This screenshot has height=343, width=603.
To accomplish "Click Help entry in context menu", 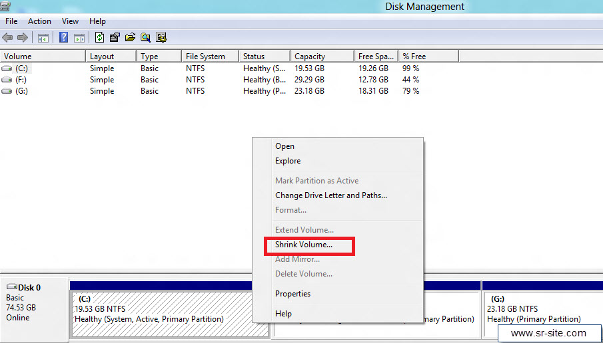I will tap(283, 314).
